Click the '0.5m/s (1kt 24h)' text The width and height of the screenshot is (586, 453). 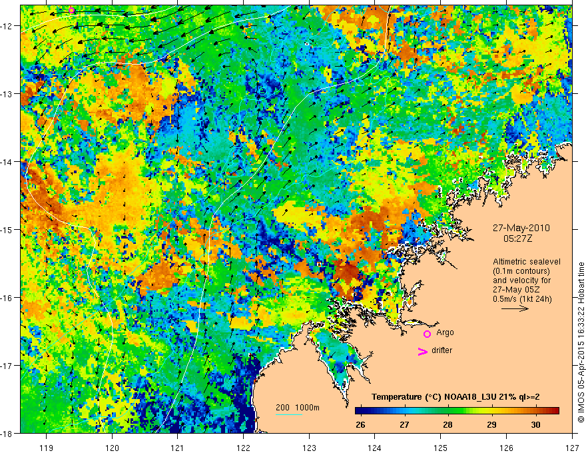[x=523, y=298]
